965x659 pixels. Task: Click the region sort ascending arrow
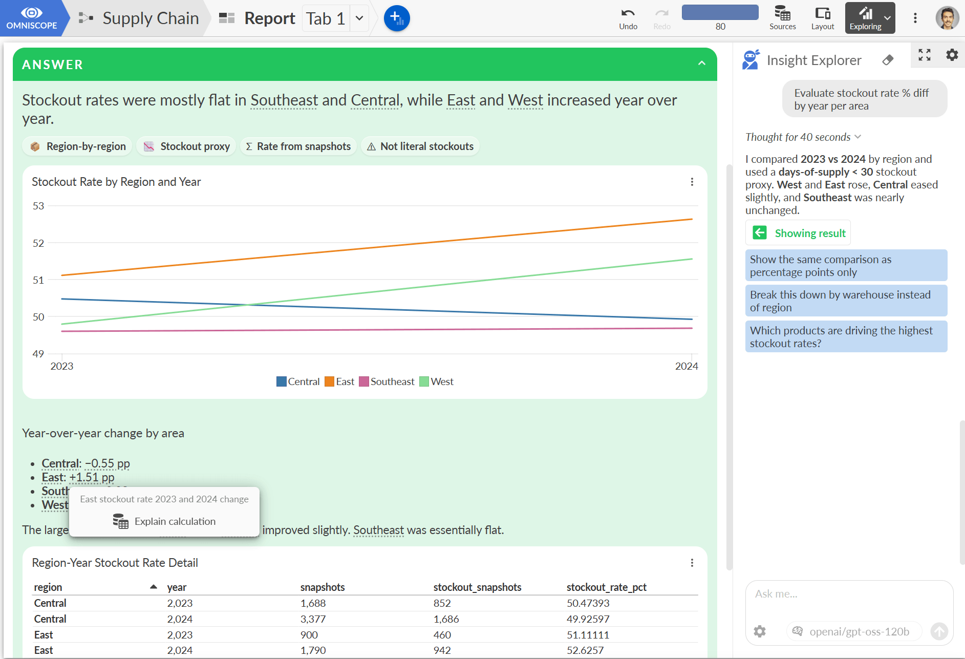(x=153, y=587)
